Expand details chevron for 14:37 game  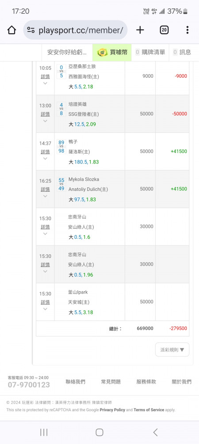(45, 159)
